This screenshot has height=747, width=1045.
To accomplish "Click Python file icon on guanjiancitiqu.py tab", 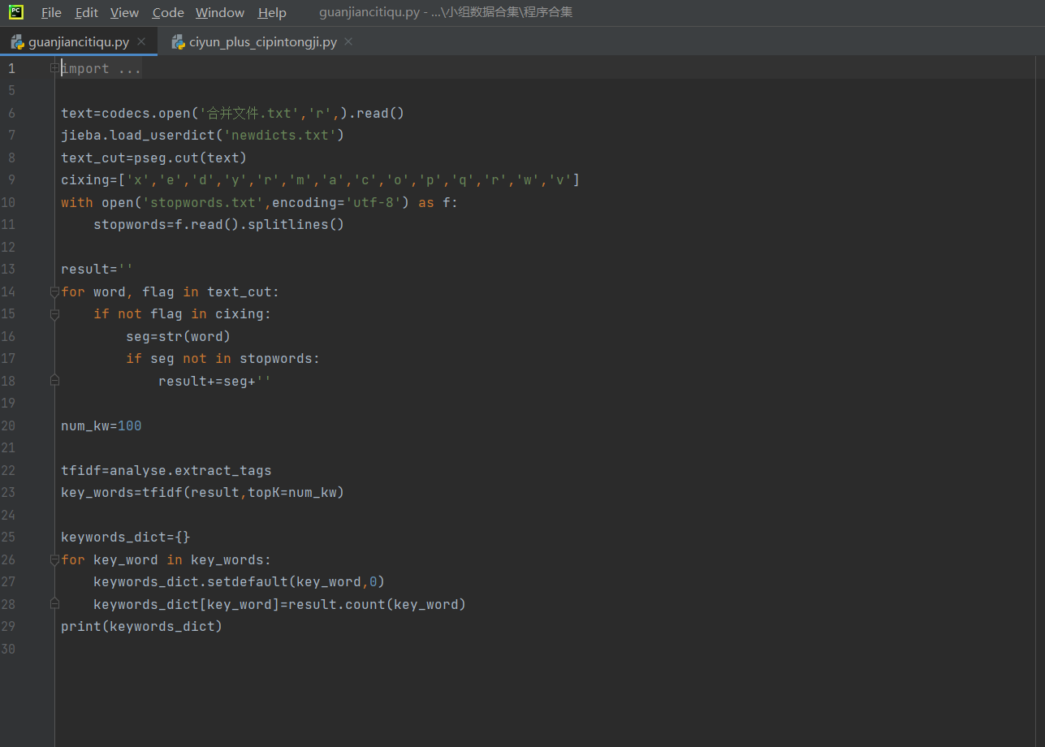I will (x=17, y=42).
